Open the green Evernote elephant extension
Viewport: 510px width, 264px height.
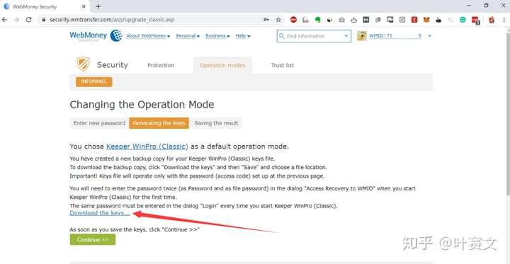pyautogui.click(x=318, y=20)
